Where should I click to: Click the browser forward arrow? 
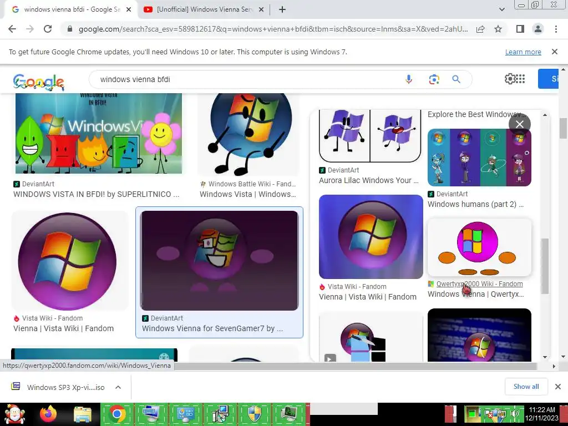pos(30,29)
